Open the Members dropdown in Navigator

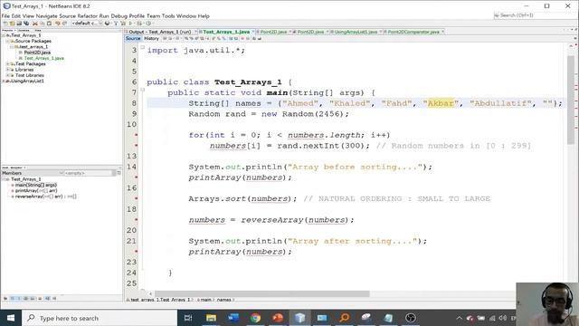click(33, 173)
